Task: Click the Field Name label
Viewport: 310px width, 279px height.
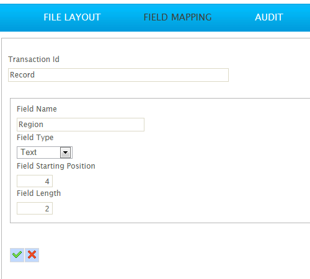Action: click(x=37, y=109)
